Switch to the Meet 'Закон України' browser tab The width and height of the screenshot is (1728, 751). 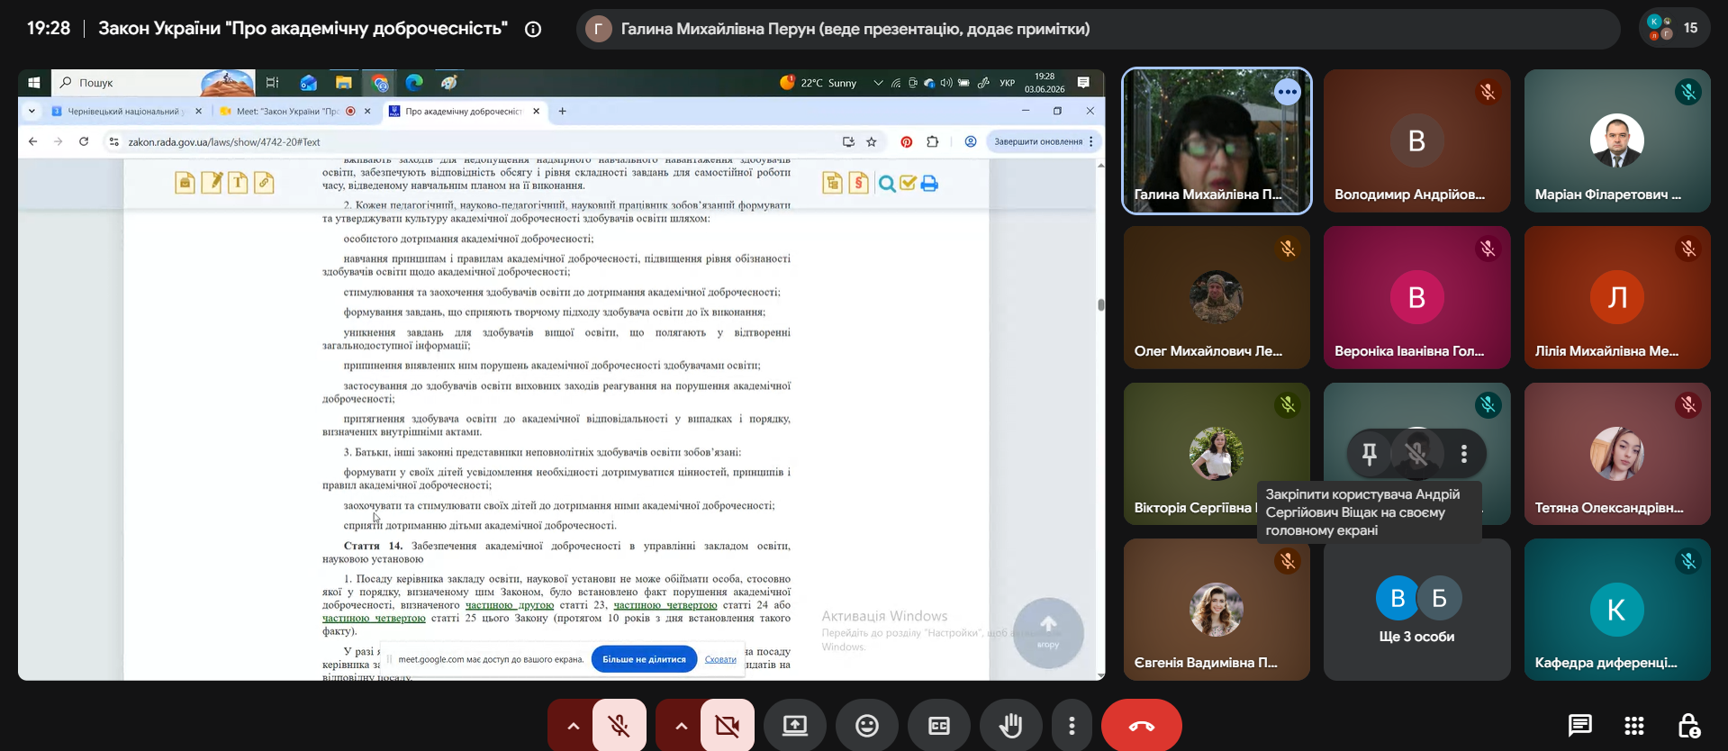[286, 112]
